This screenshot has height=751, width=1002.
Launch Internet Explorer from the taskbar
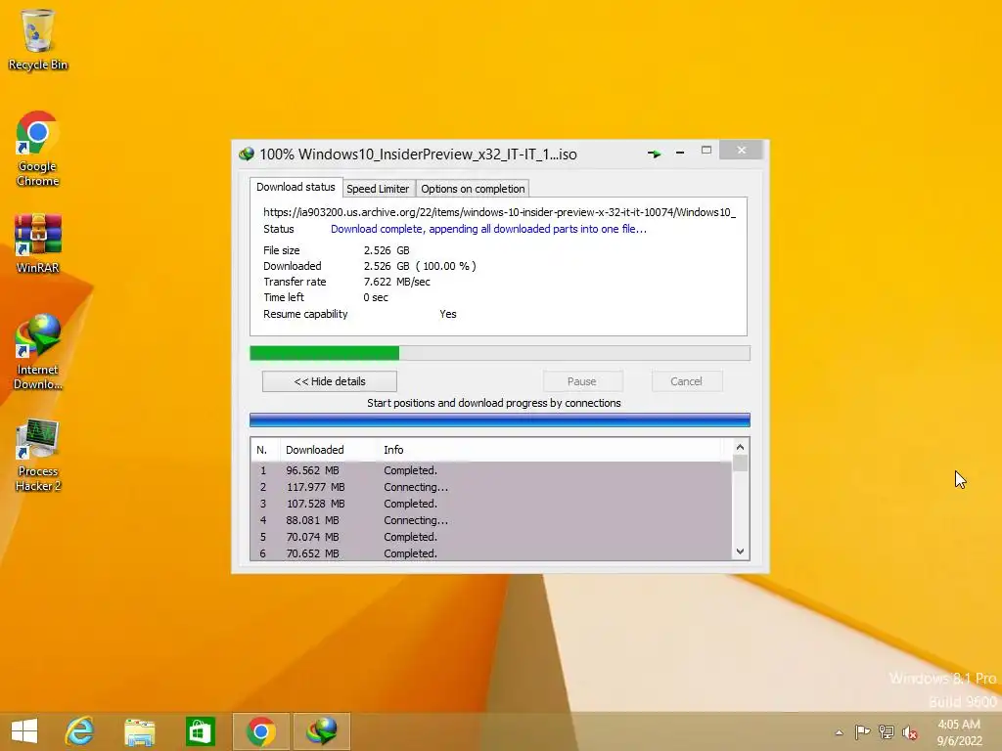pos(80,730)
